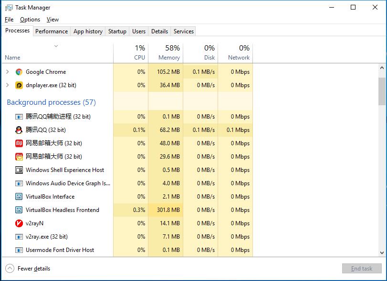The height and width of the screenshot is (281, 387).
Task: Click the VirtualBox Headless Frontend icon
Action: click(19, 210)
